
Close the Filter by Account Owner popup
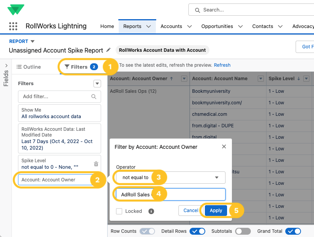224,146
